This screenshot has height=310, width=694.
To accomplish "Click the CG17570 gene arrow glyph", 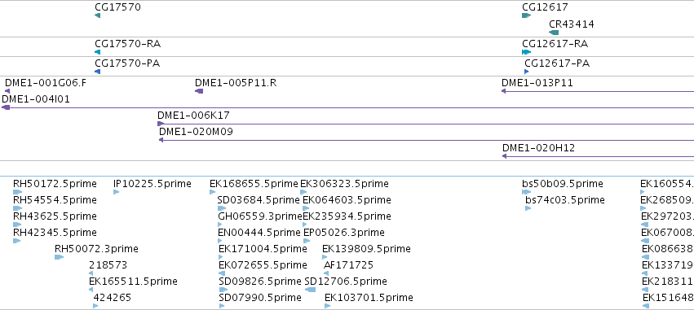I will point(97,15).
